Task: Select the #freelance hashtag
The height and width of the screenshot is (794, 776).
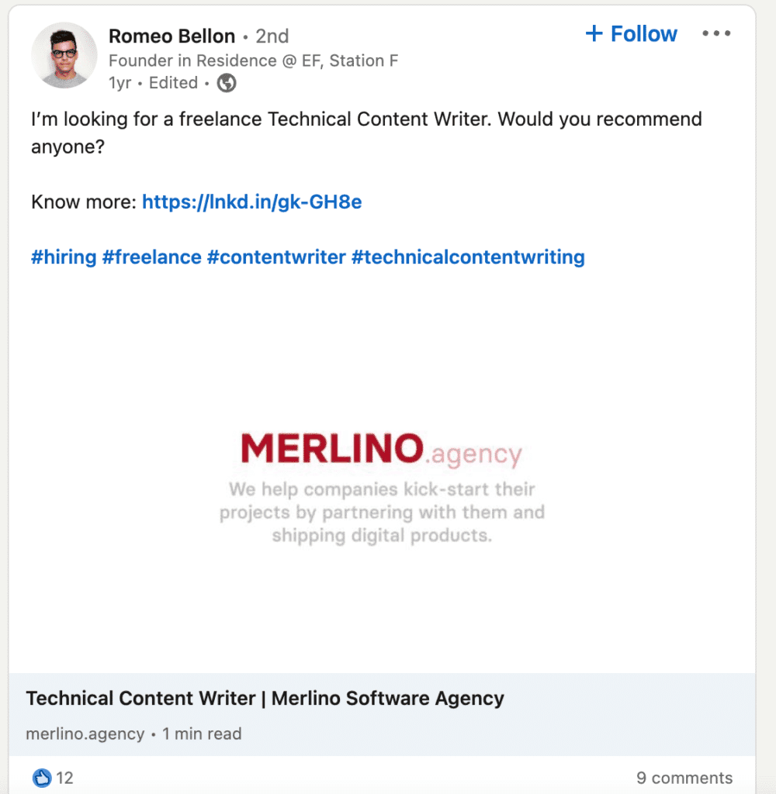Action: tap(152, 257)
